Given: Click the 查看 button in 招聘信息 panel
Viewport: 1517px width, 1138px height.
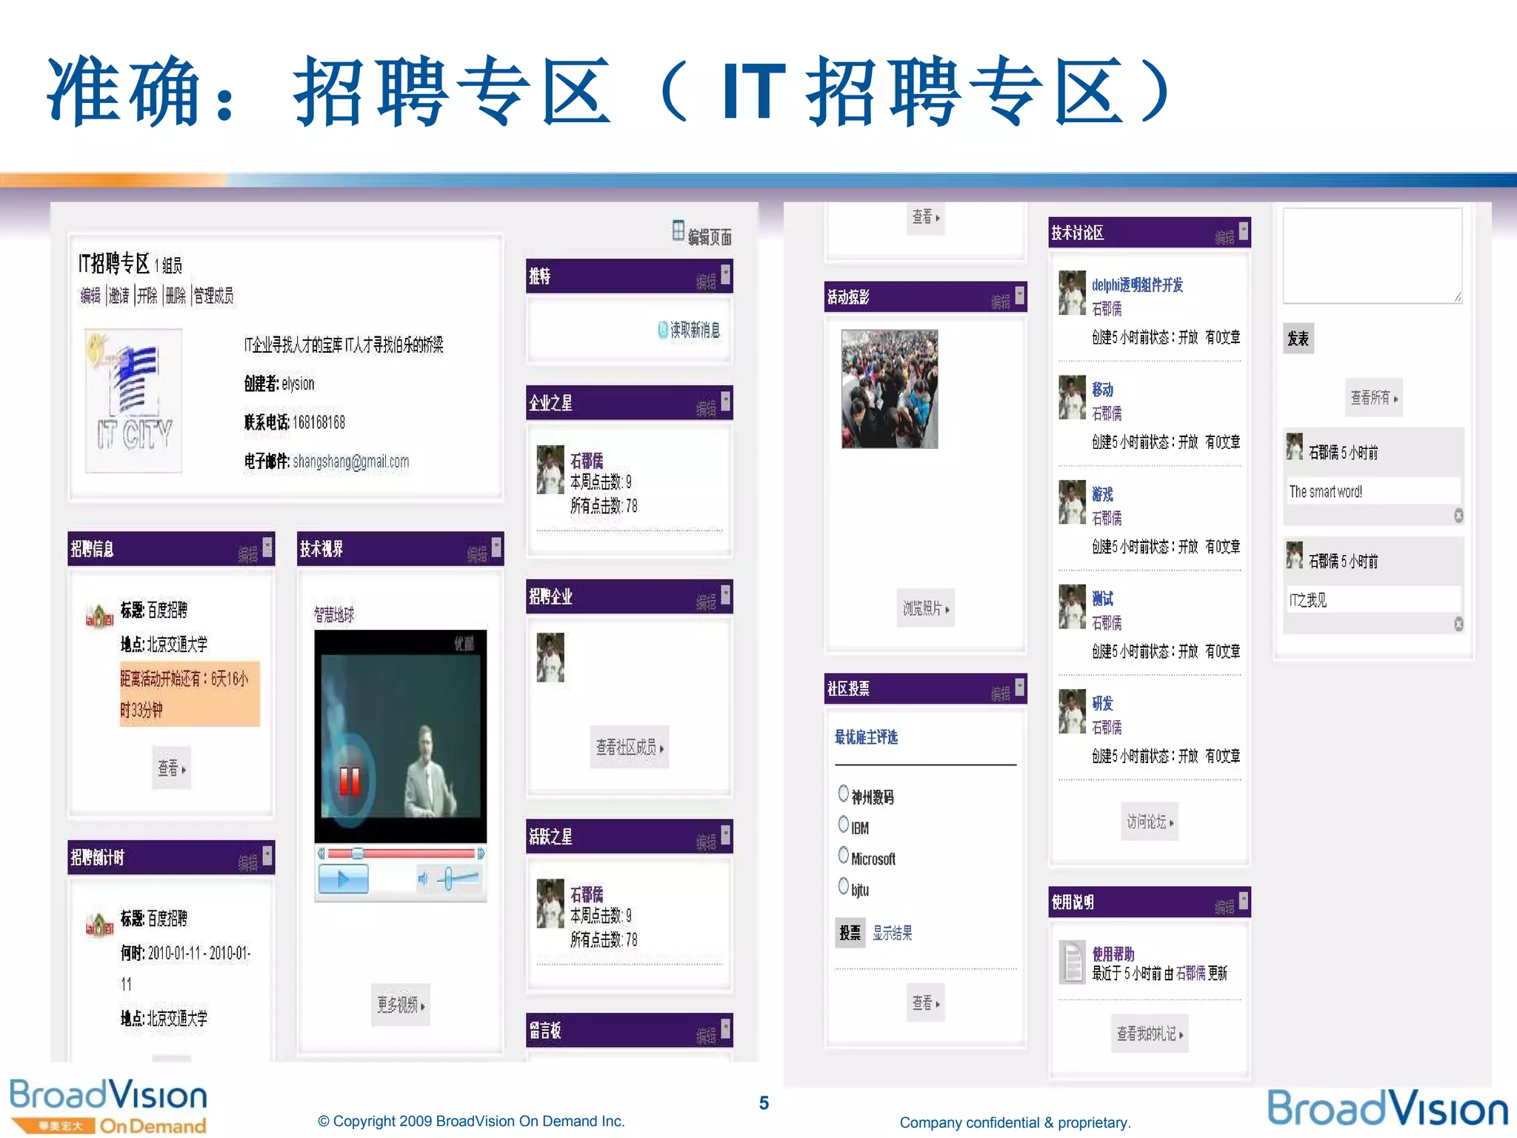Looking at the screenshot, I should [x=171, y=768].
